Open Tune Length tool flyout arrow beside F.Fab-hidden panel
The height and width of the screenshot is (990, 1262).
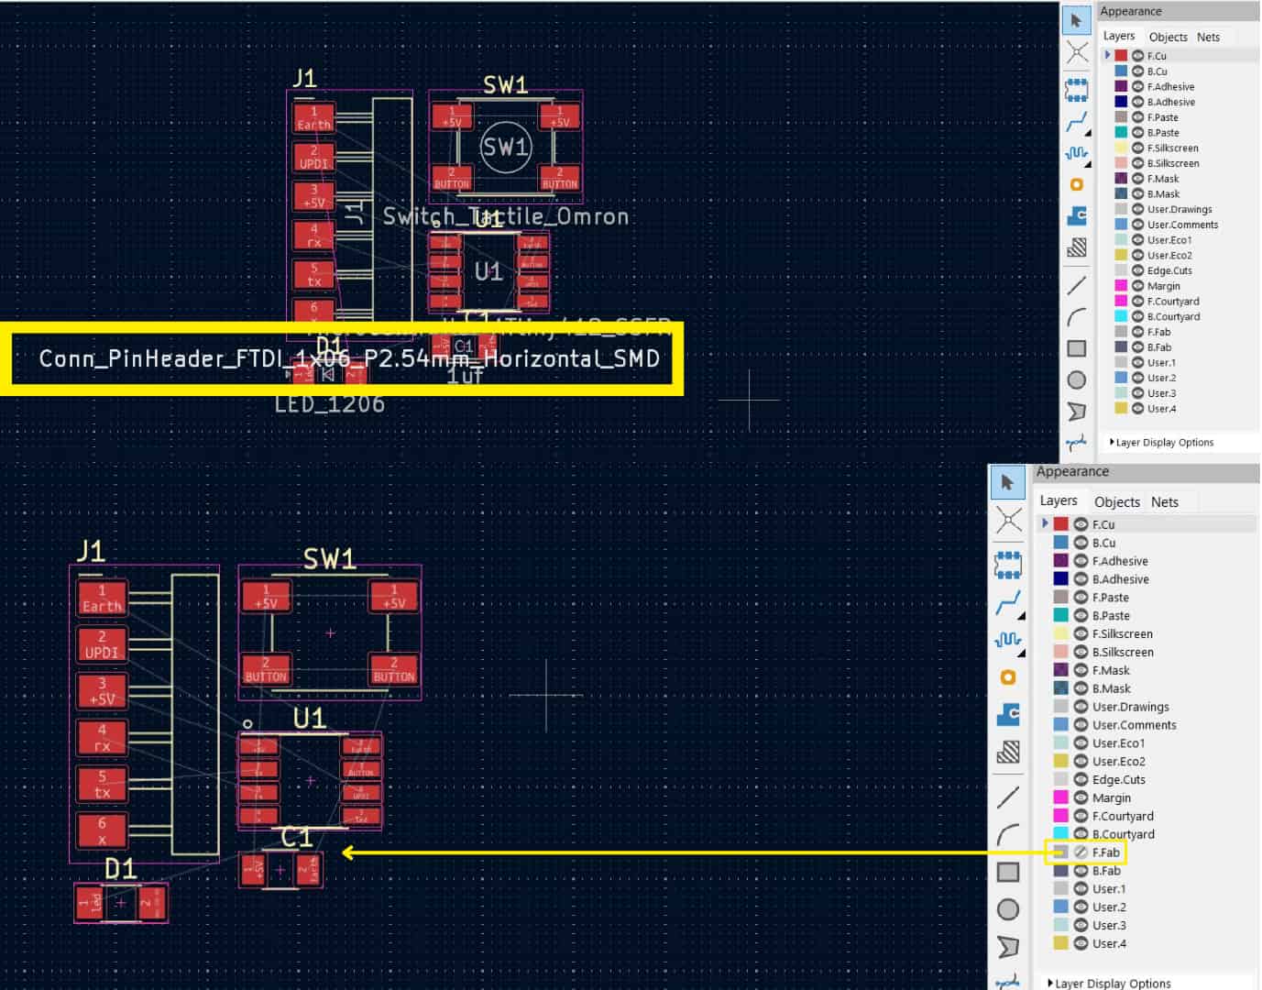1020,652
